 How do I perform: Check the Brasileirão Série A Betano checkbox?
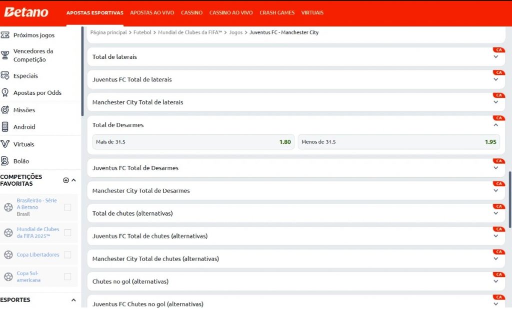[x=67, y=207]
